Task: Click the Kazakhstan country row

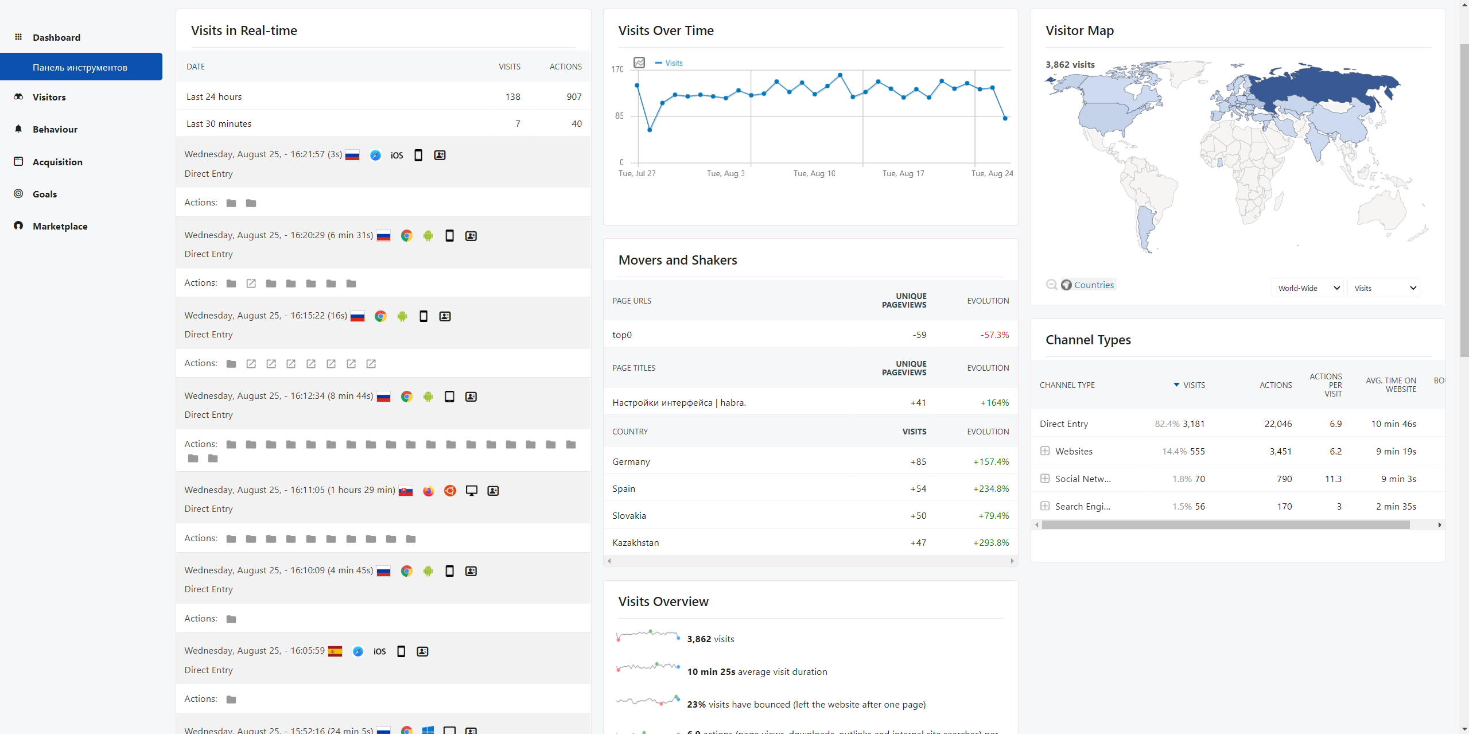Action: (810, 542)
